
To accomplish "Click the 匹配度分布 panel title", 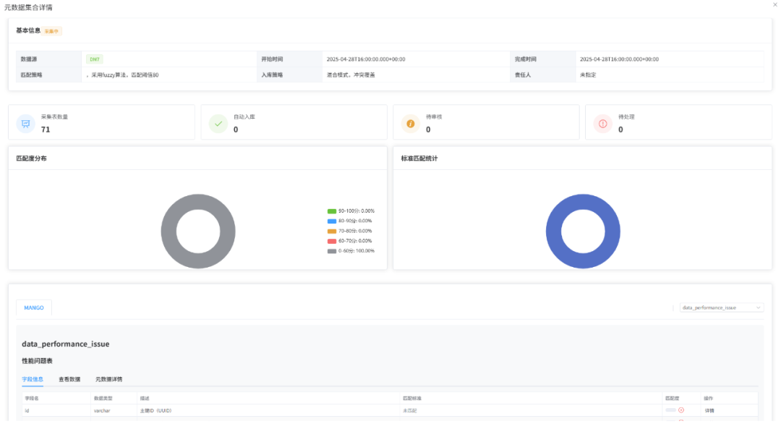I will (31, 158).
